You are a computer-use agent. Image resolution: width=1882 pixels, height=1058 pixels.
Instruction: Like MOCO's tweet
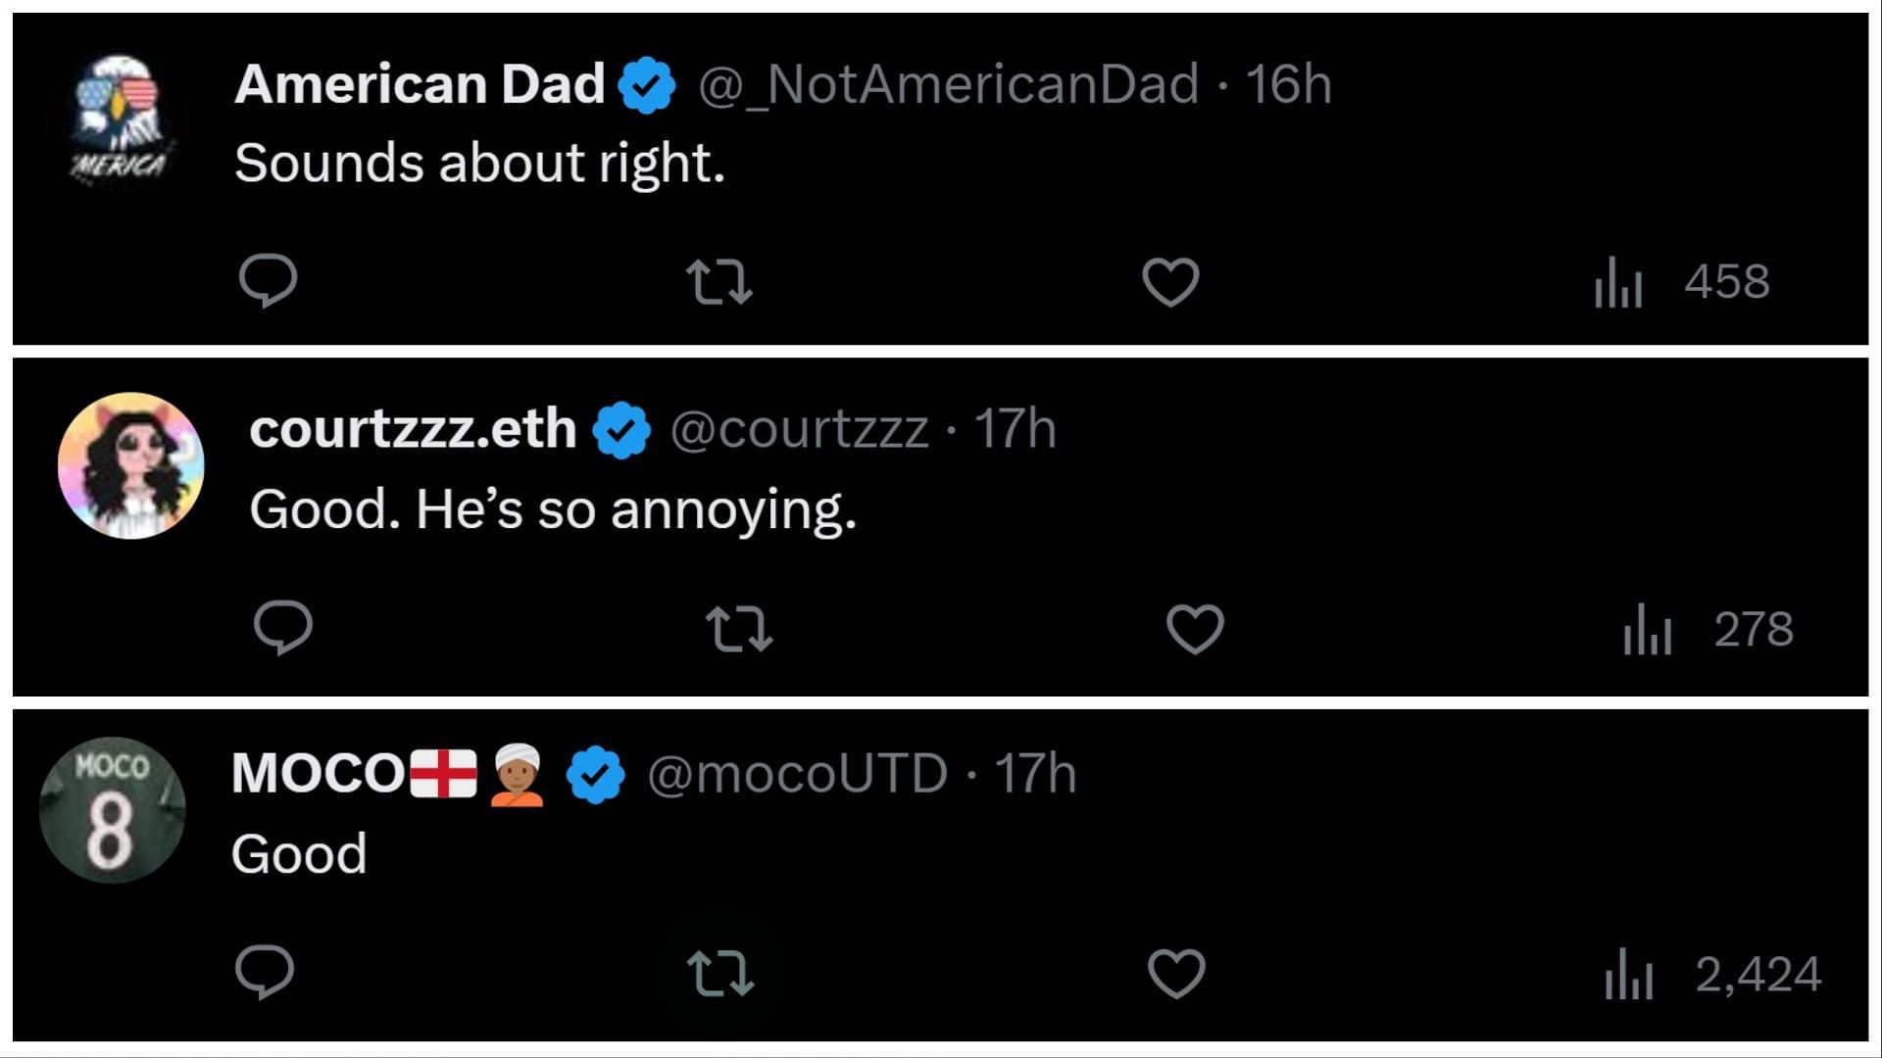click(x=1176, y=974)
